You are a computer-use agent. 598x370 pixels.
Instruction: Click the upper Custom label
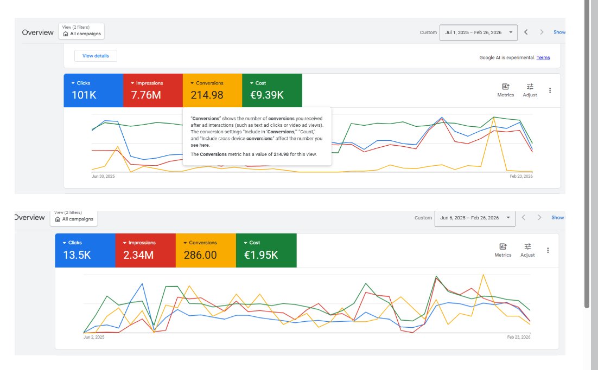(x=428, y=33)
